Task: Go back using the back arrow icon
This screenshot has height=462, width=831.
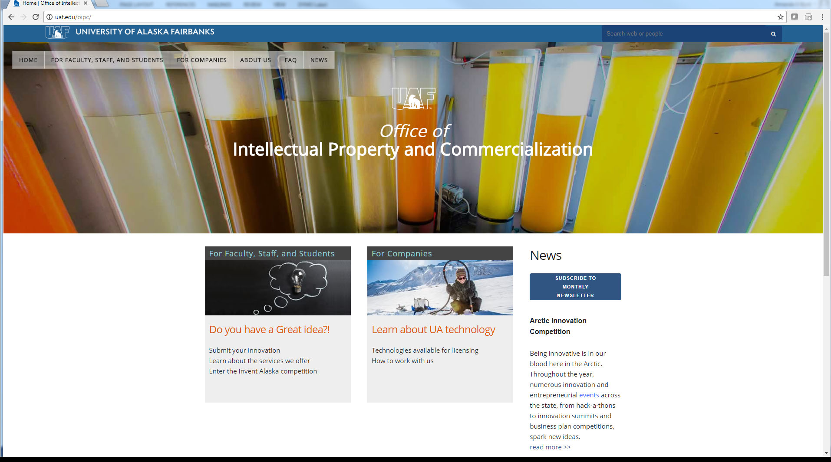Action: point(10,17)
